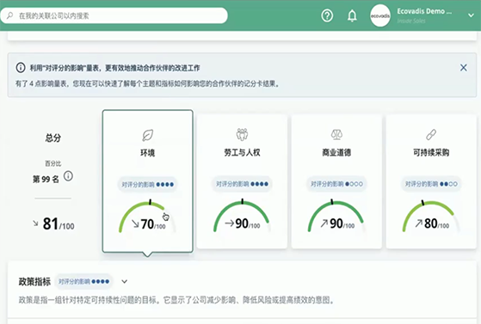The height and width of the screenshot is (324, 481).
Task: Click the info icon in the banner
Action: [21, 67]
